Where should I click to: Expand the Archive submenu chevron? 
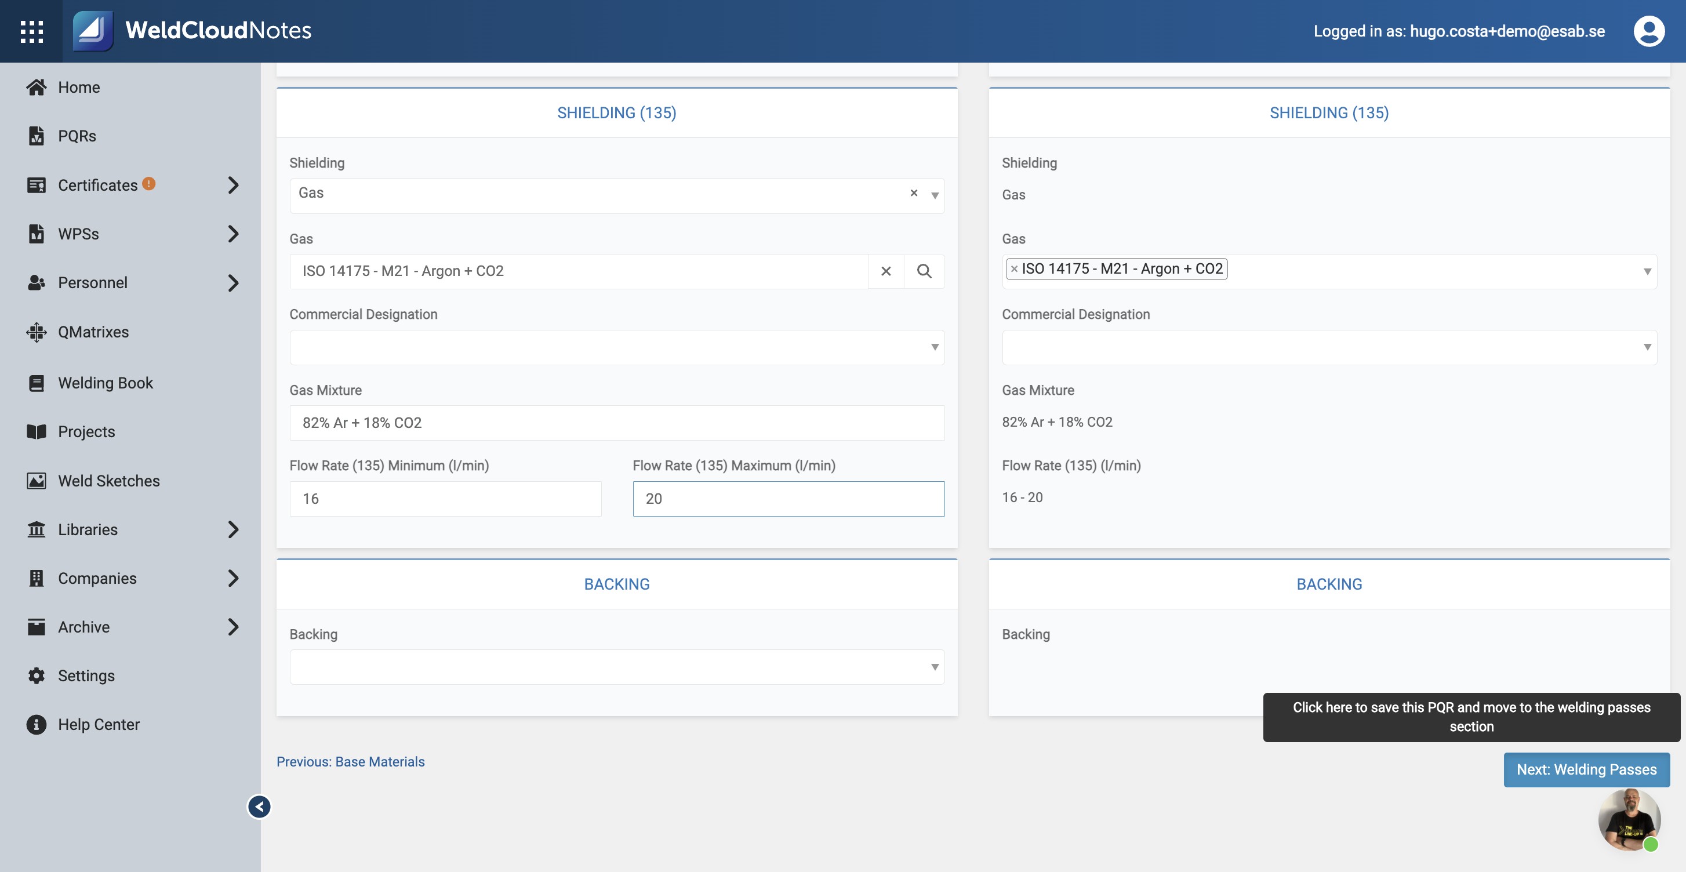click(233, 627)
